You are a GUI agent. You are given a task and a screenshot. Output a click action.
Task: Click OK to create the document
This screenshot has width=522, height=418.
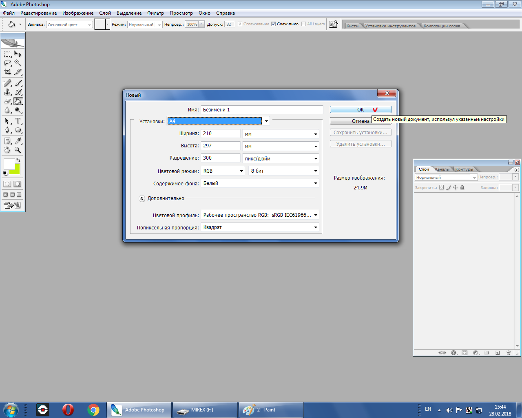(x=361, y=109)
